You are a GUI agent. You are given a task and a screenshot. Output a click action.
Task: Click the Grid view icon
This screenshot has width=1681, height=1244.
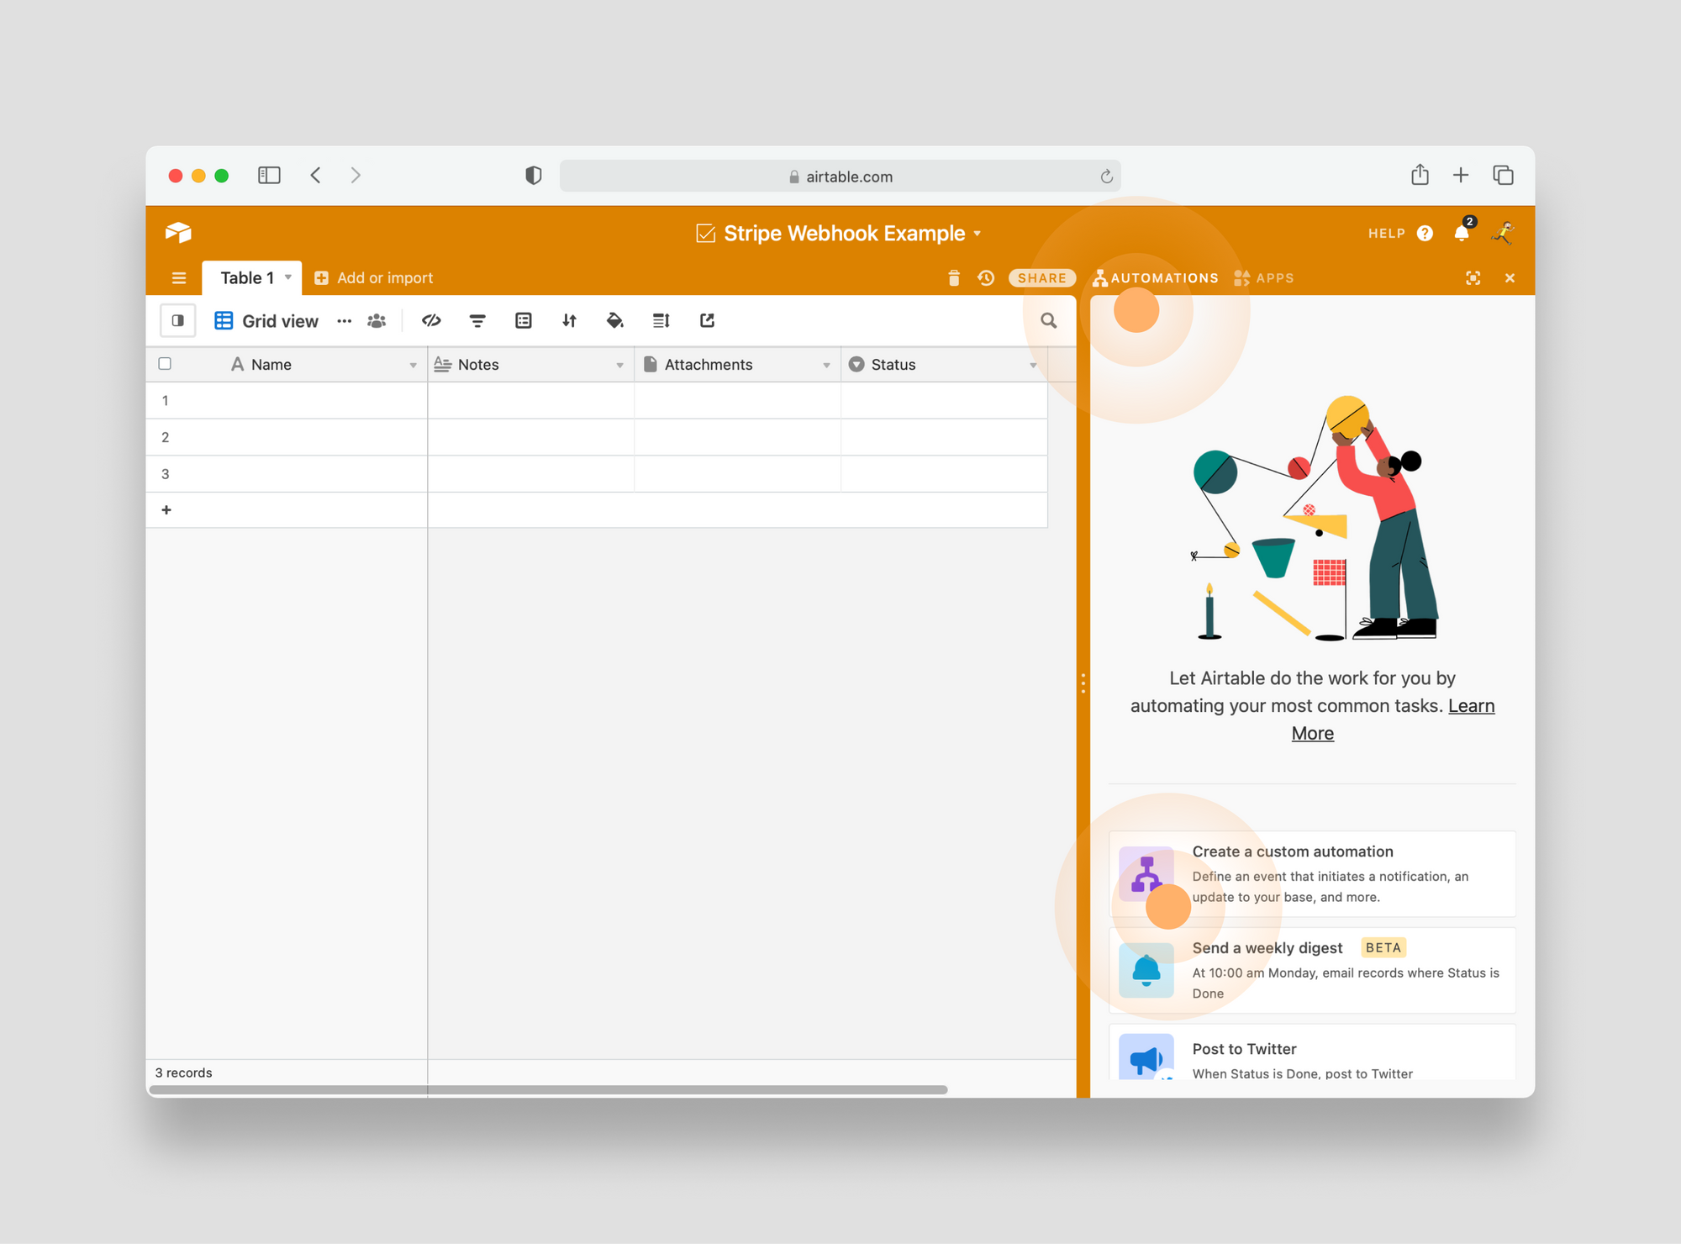[222, 319]
